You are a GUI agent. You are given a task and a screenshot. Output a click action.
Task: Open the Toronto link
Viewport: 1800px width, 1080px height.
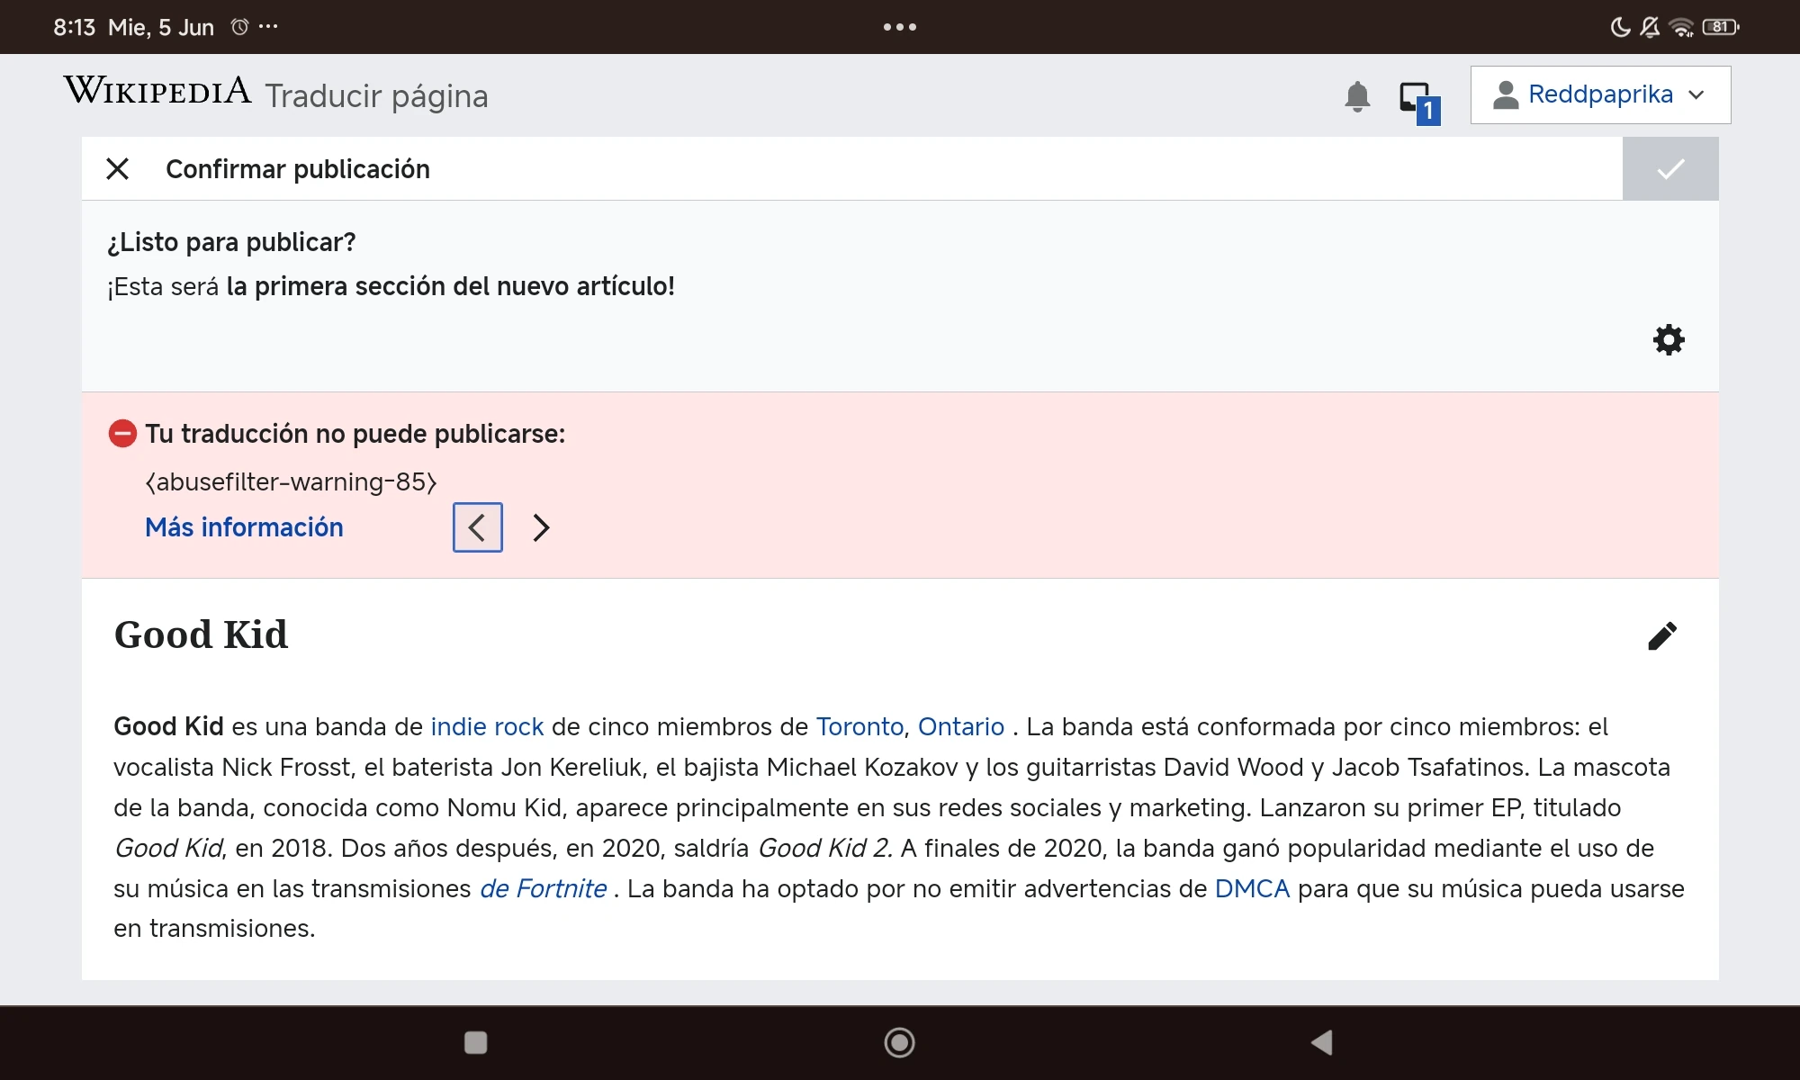[x=859, y=726]
